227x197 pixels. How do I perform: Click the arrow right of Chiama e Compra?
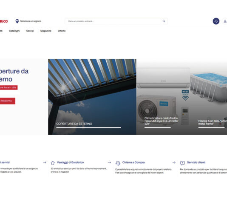[x=174, y=162]
